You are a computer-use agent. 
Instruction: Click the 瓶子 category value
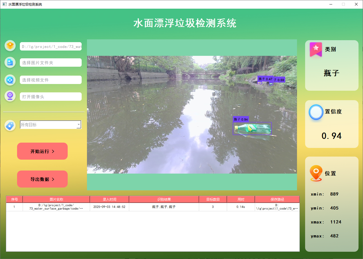(332, 73)
